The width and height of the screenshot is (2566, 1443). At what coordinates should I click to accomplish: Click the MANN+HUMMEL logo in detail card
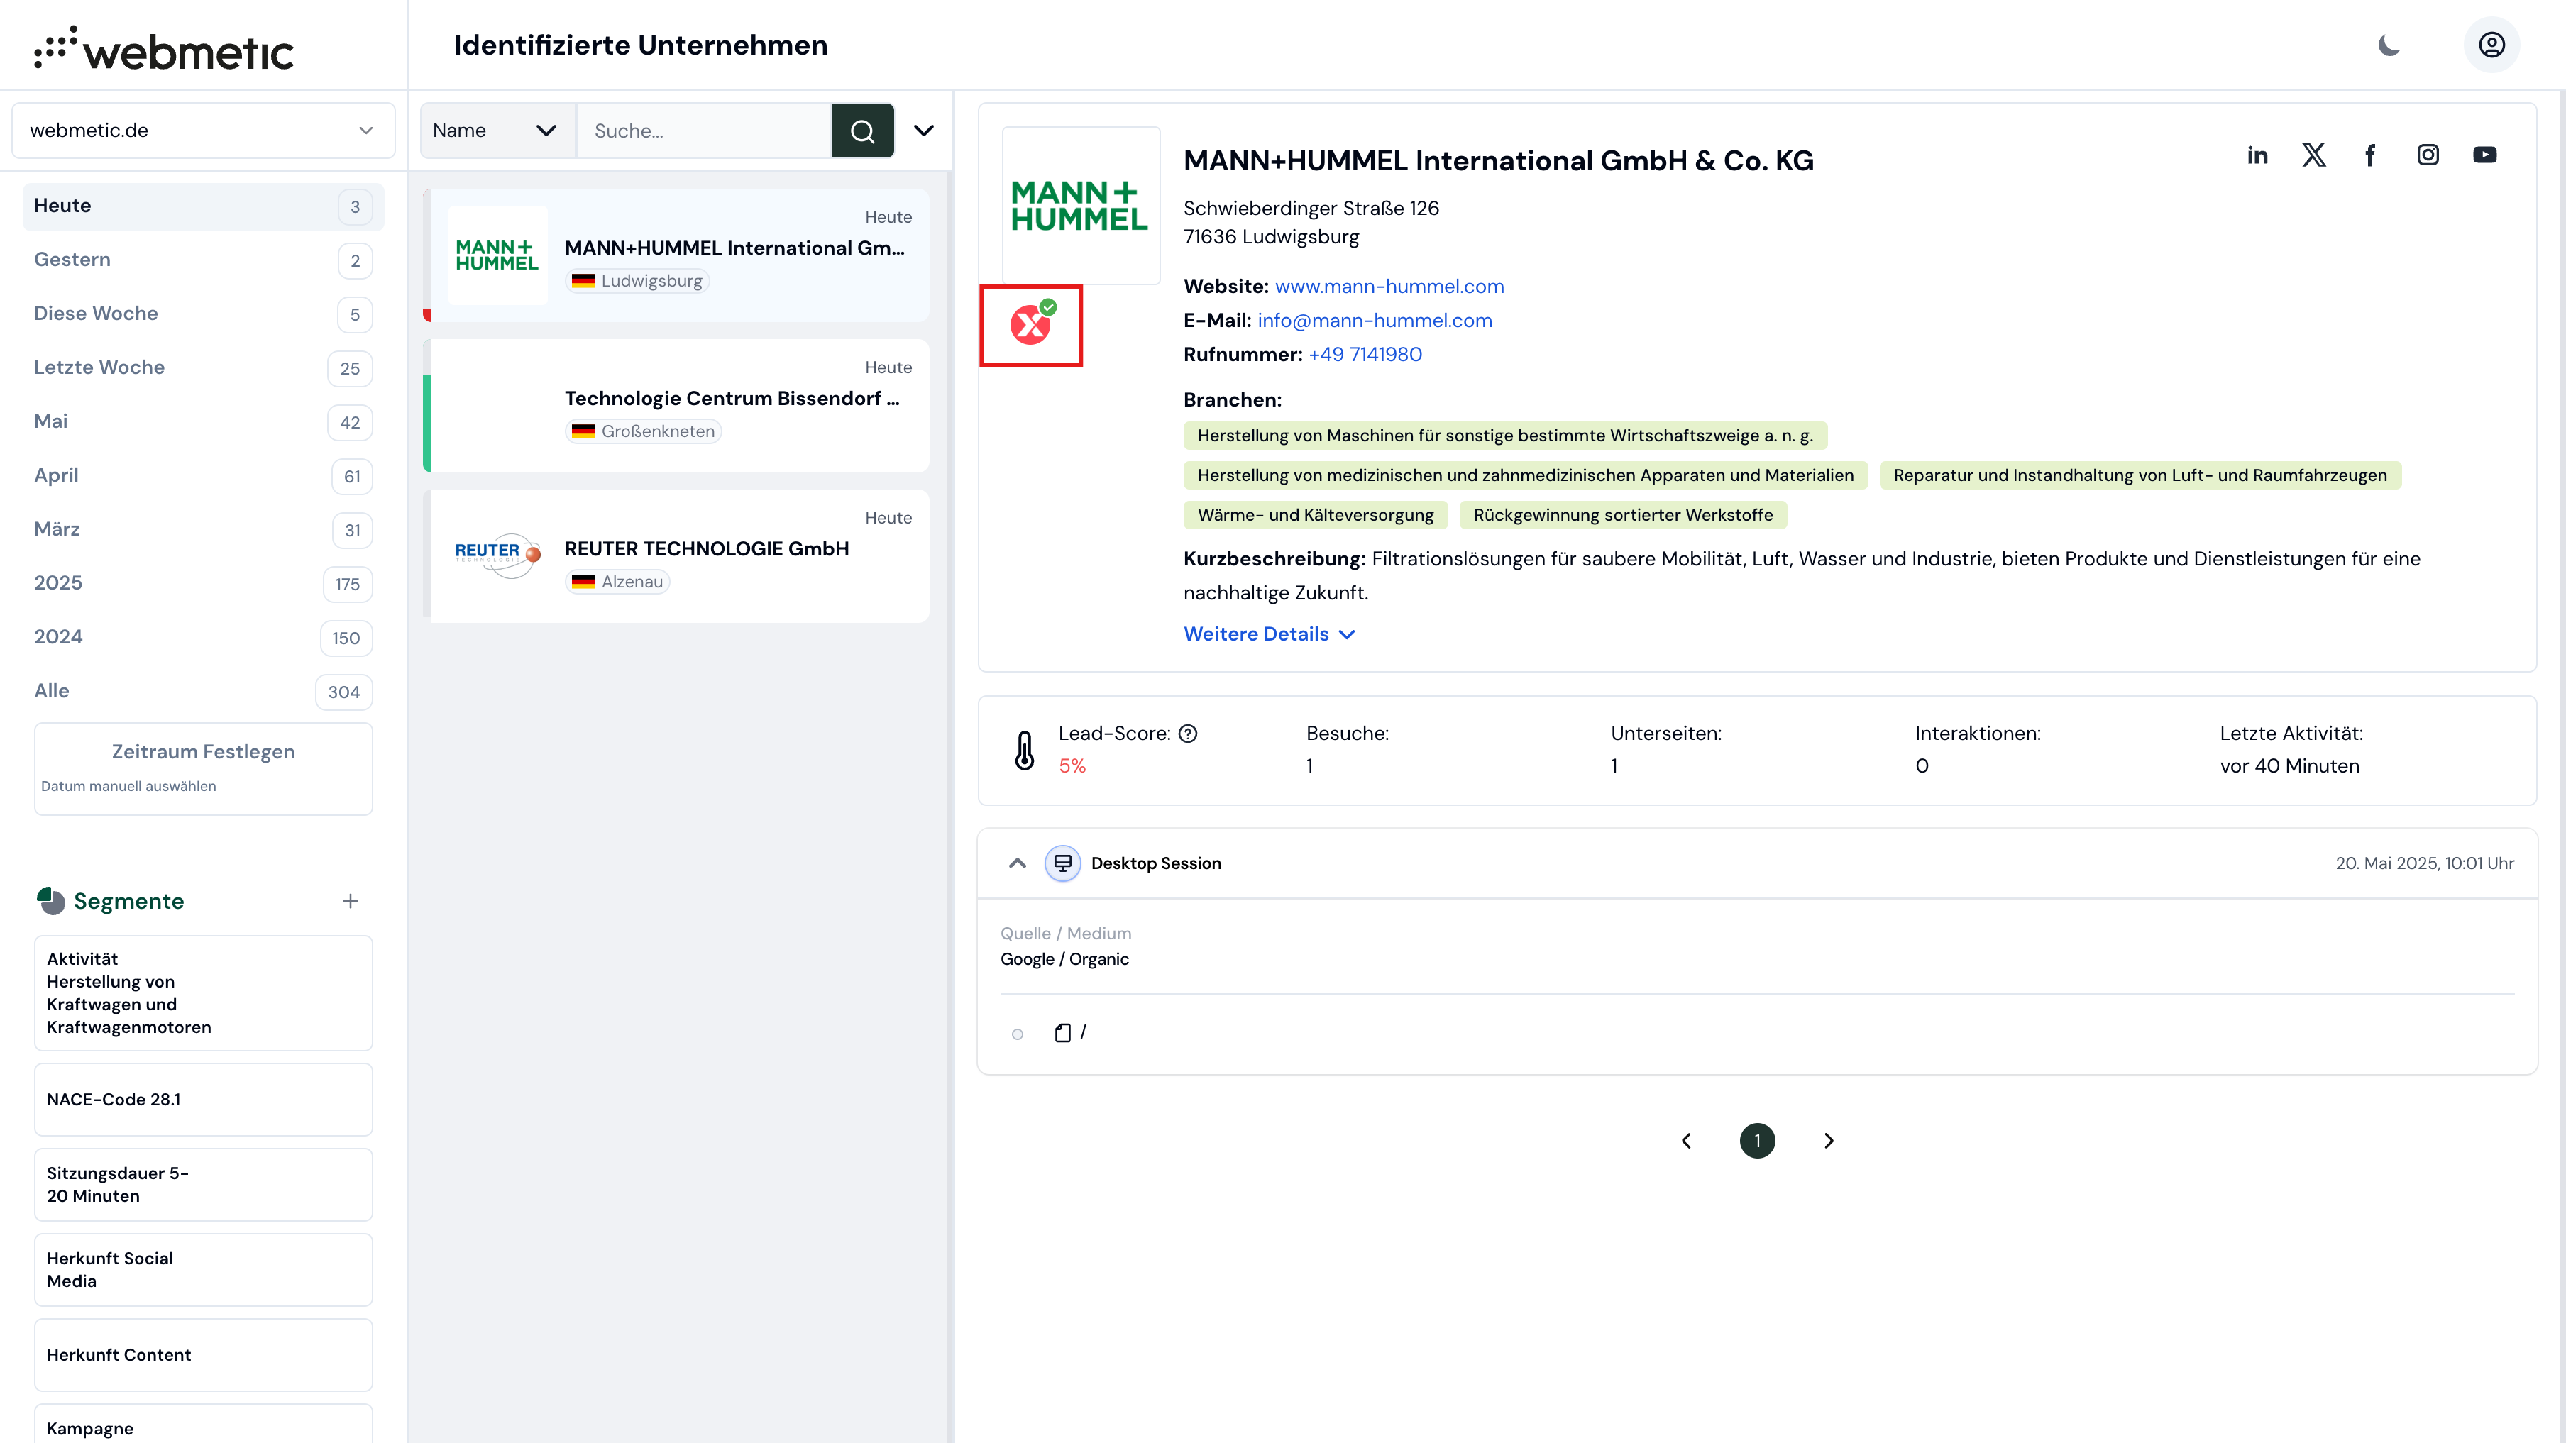pos(1081,206)
